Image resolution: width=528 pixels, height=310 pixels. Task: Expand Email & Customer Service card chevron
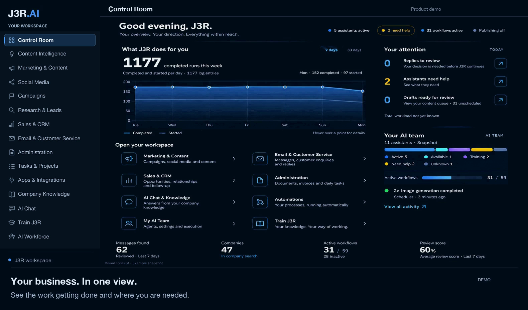click(365, 159)
